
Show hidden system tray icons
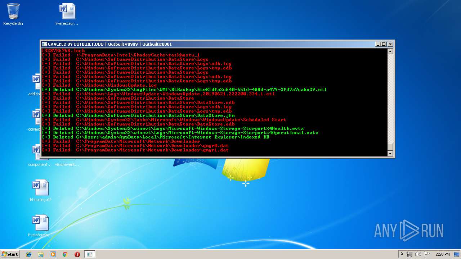point(402,254)
